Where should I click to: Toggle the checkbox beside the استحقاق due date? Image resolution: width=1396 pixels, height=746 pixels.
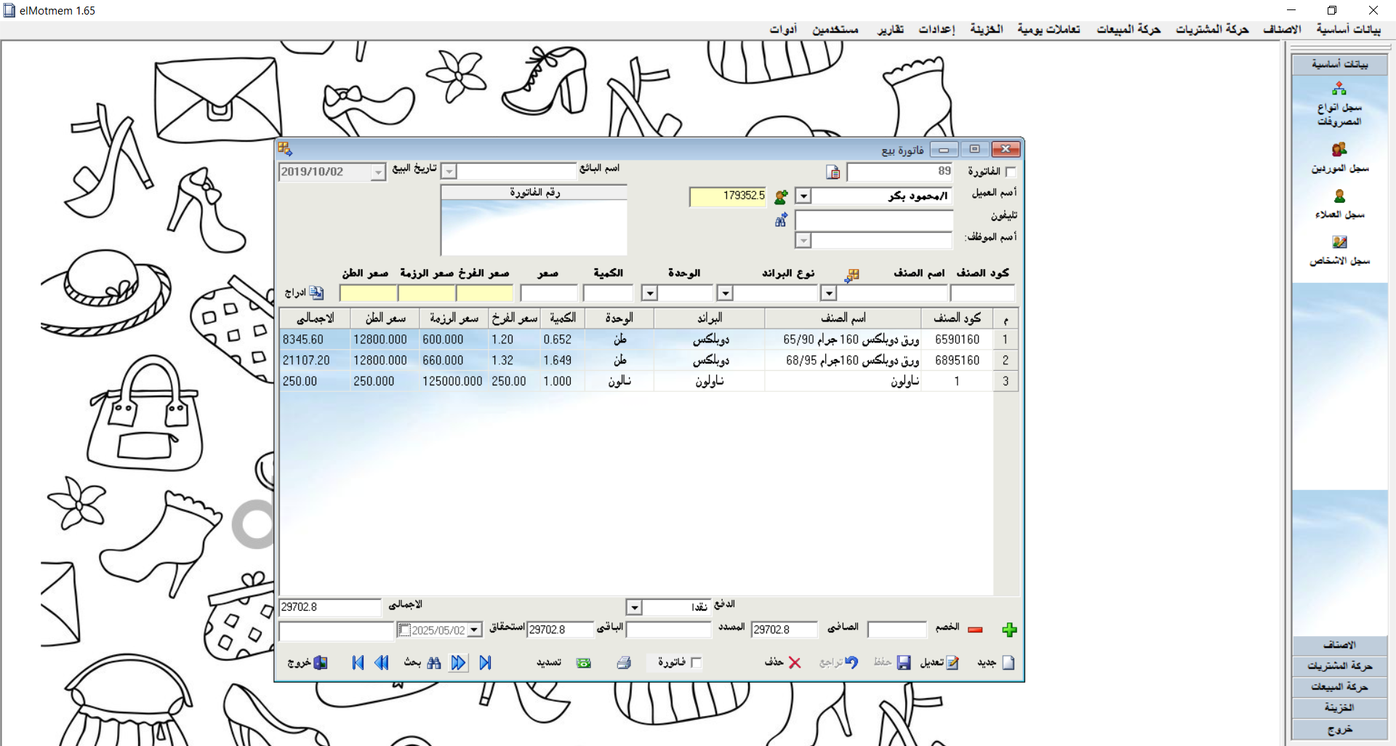[x=404, y=630]
